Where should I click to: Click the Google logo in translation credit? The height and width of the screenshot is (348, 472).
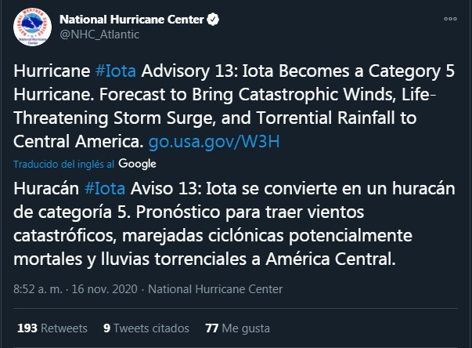[138, 164]
